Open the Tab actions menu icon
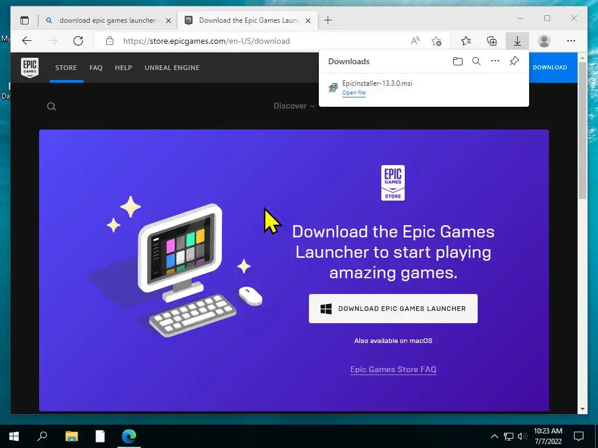Viewport: 598px width, 448px height. pos(25,20)
